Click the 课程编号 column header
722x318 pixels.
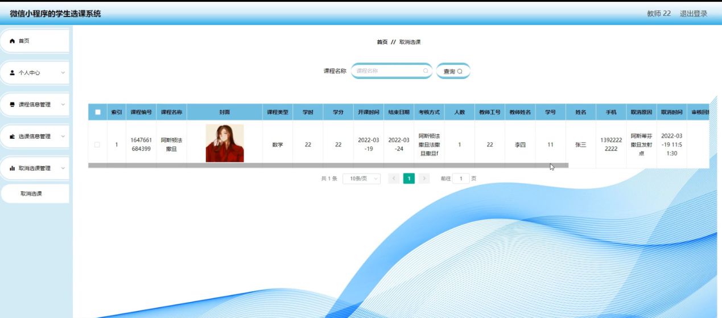click(x=141, y=112)
